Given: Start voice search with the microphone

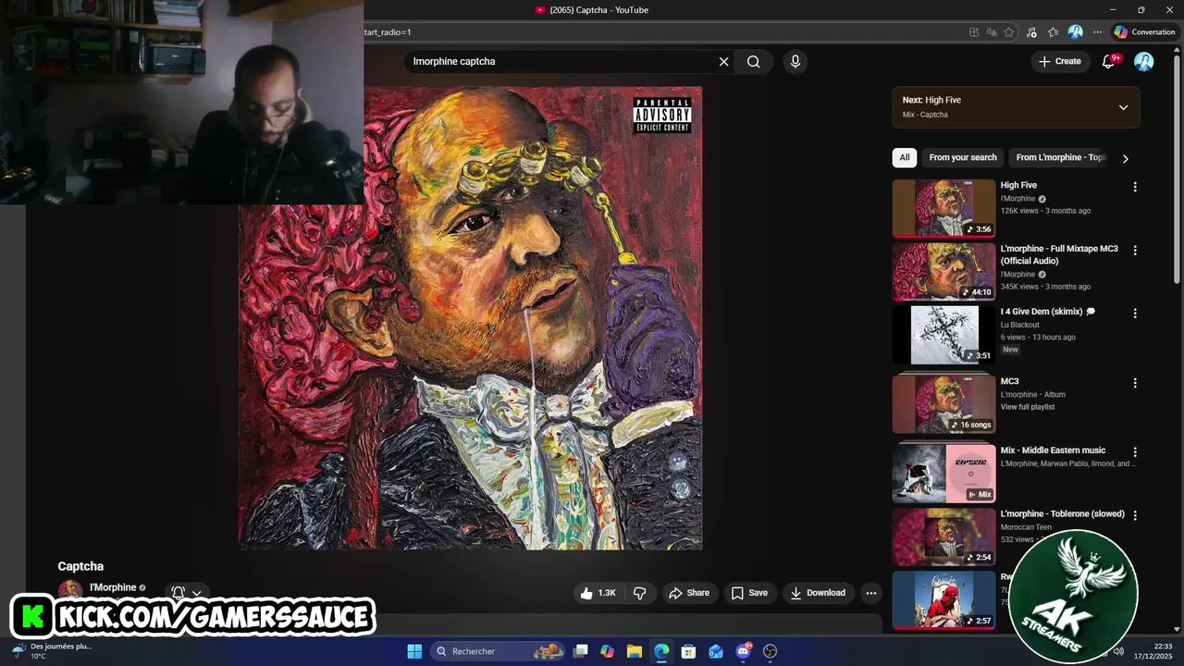Looking at the screenshot, I should point(795,61).
